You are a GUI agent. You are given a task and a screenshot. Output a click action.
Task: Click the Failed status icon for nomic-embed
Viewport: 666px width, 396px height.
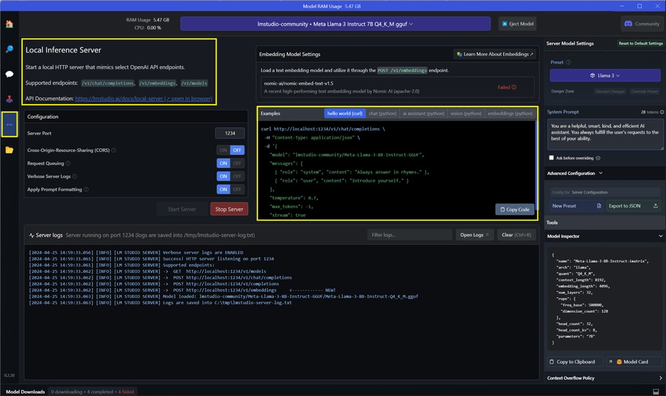[514, 87]
